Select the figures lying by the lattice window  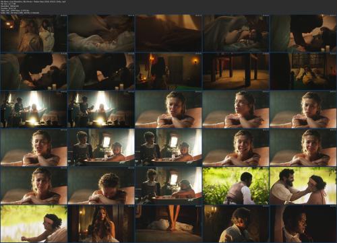coord(303,71)
